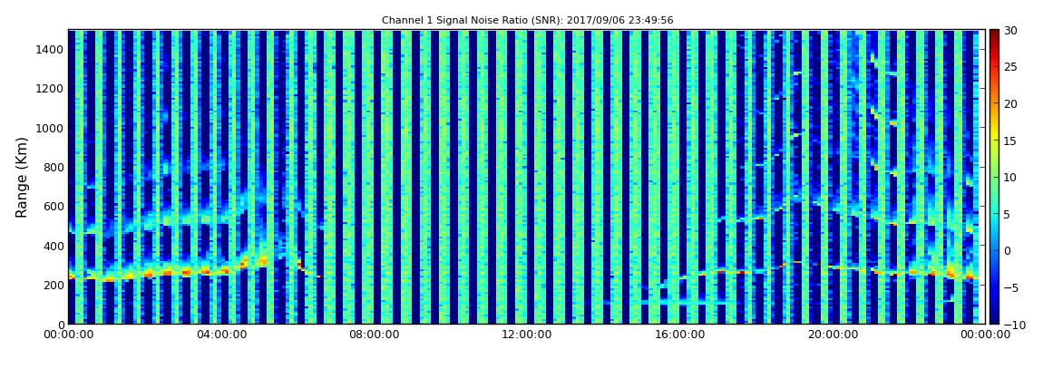
Task: Click the dark blue bottom of the colorbar
Action: (x=994, y=320)
